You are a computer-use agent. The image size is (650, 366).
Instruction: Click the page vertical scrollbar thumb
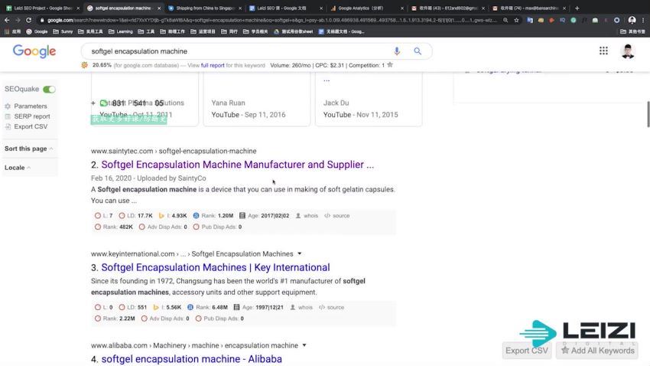click(648, 114)
